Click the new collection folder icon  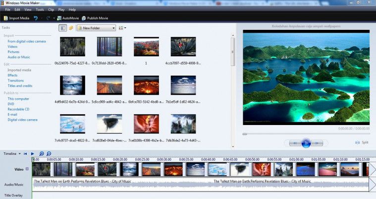[x=71, y=28]
